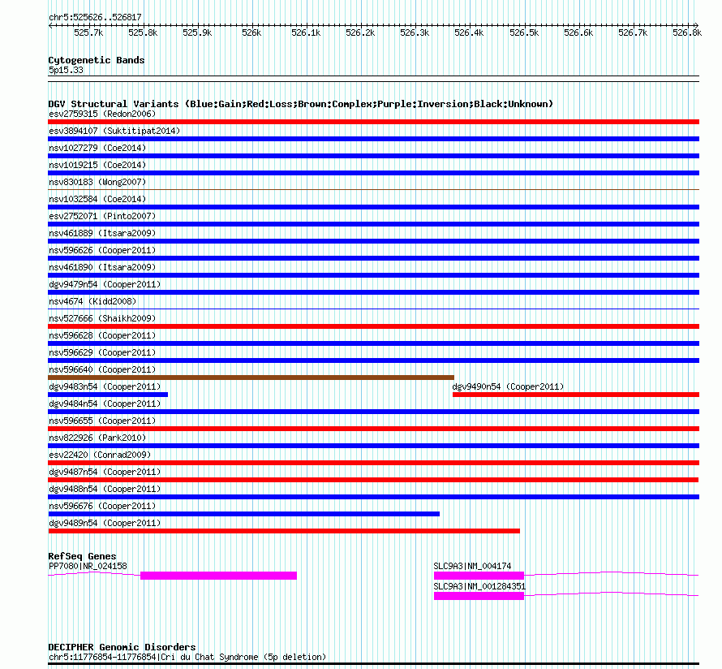
Task: Open the PP7080|NR_024158 gene label
Action: coord(88,566)
